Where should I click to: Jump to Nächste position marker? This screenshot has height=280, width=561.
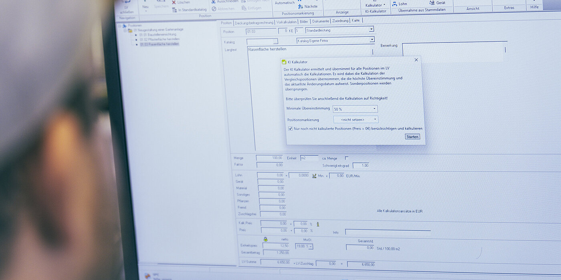tap(308, 6)
